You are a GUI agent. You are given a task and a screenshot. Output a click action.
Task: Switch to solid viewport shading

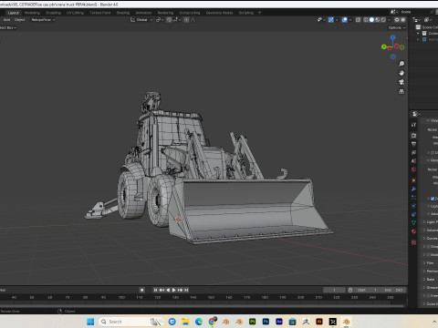(x=371, y=20)
